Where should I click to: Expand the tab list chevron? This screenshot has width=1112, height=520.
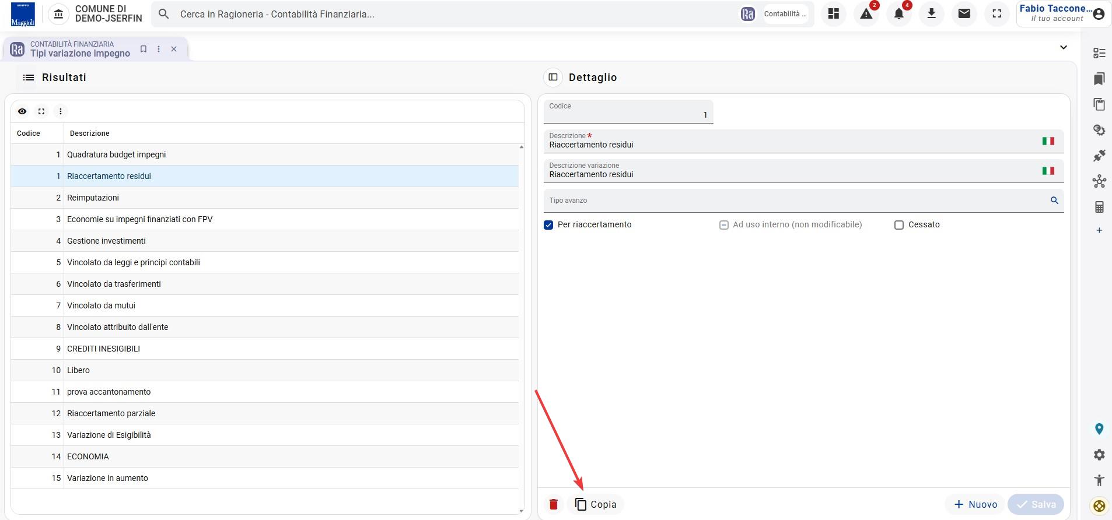click(x=1063, y=48)
